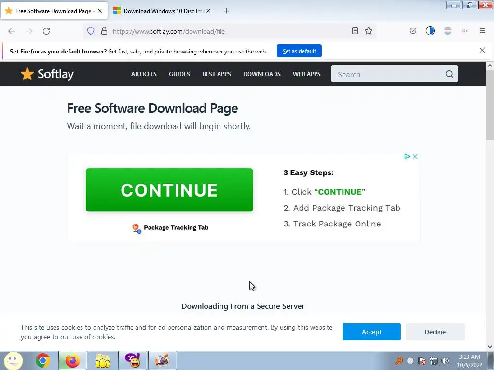Open the Start menu smiley button
This screenshot has height=370, width=494.
pyautogui.click(x=13, y=360)
